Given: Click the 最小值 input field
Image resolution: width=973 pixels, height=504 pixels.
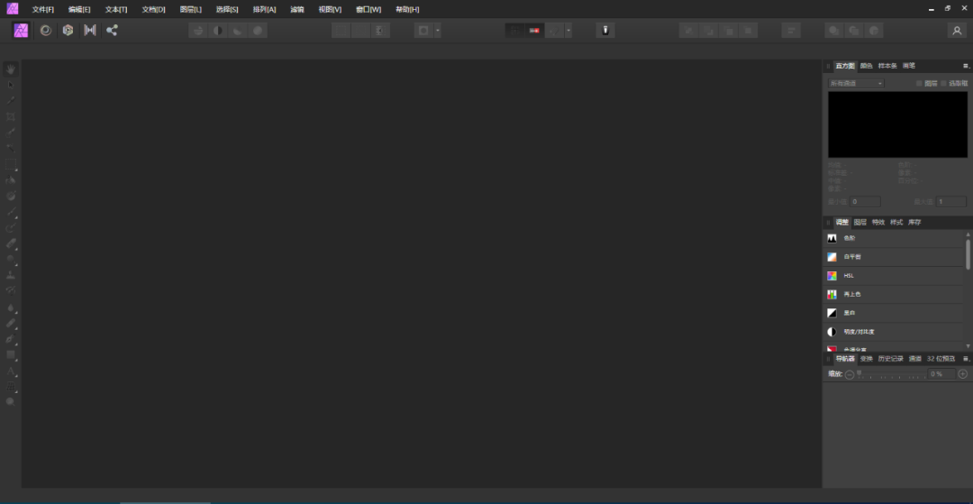Looking at the screenshot, I should click(865, 202).
